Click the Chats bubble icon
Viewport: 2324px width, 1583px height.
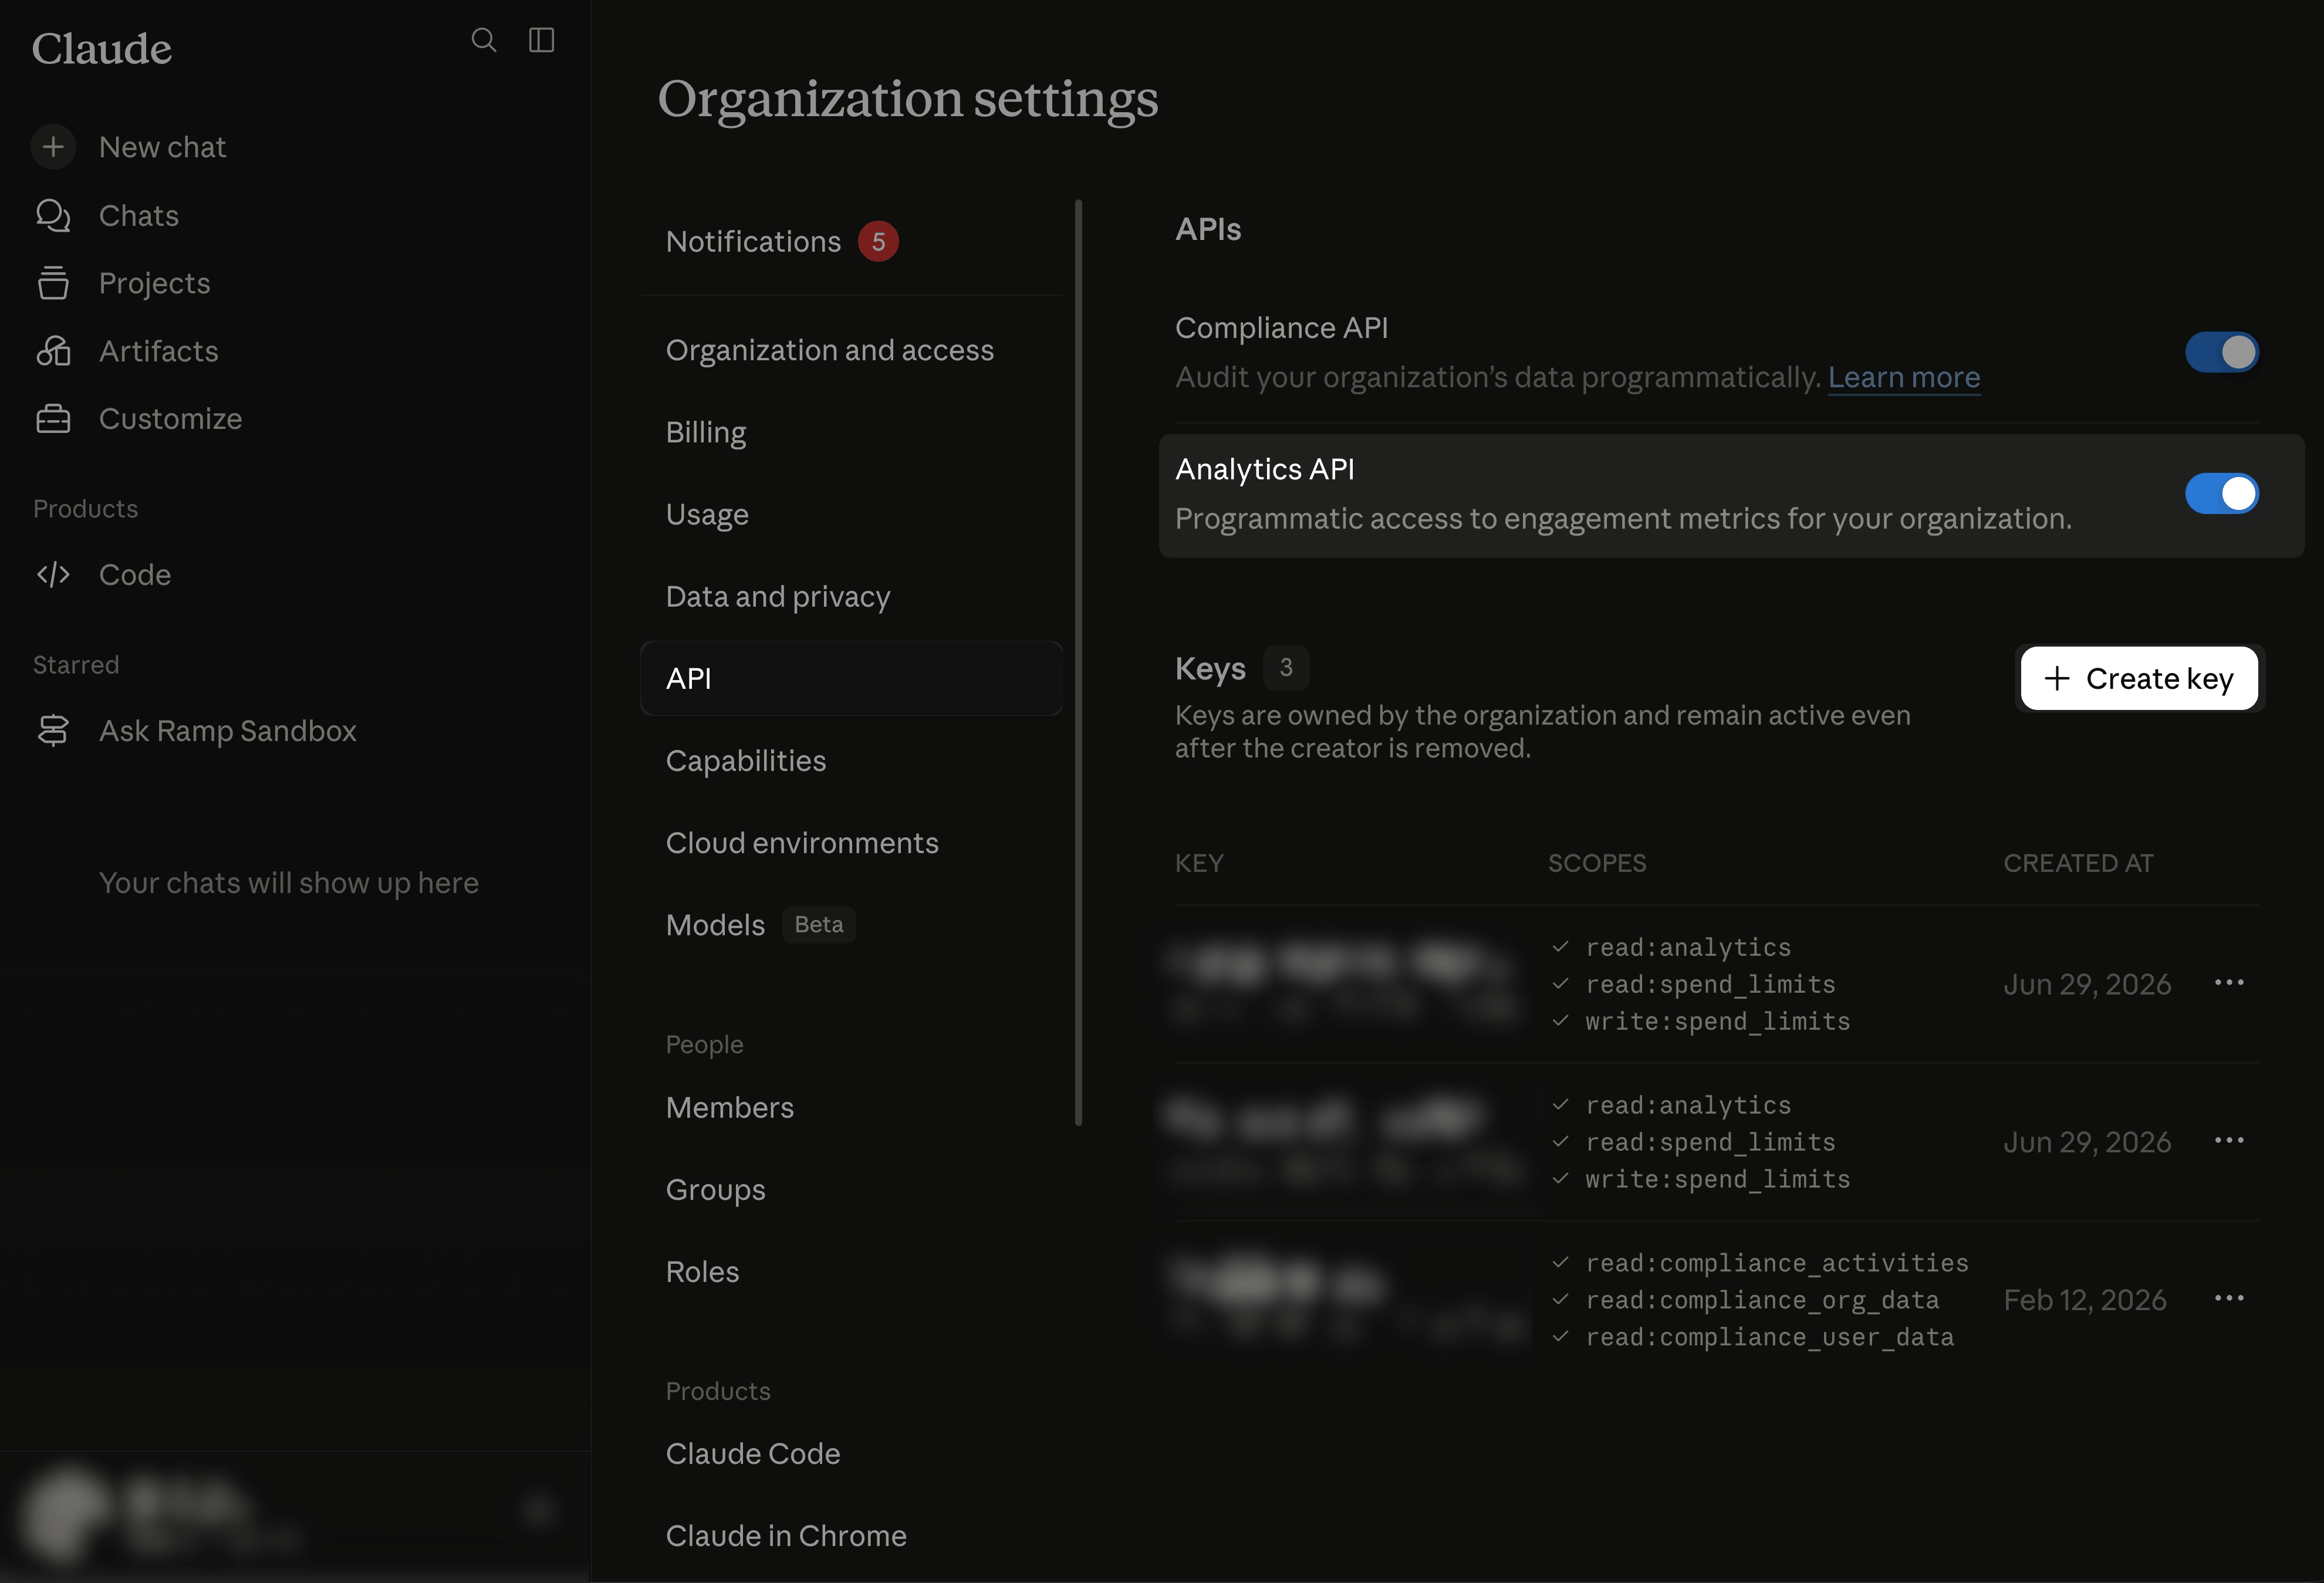coord(53,215)
